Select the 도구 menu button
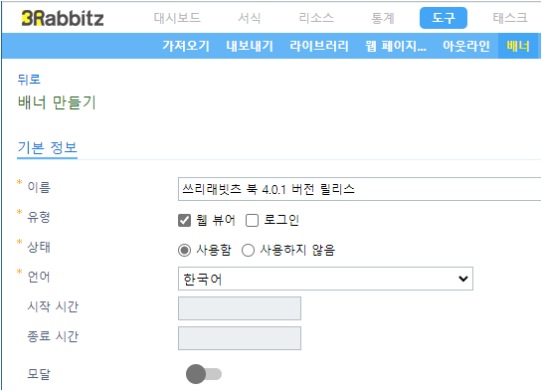Viewport: 542px width, 391px height. point(444,18)
